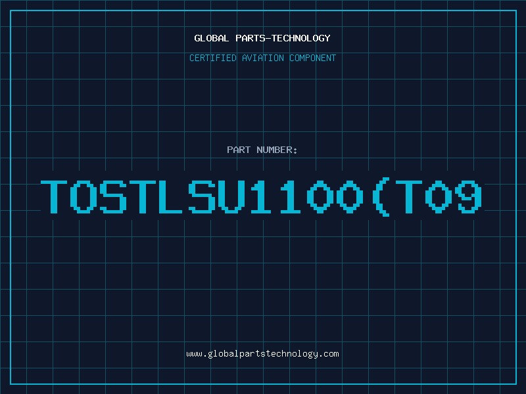
Task: Click the PART NUMBER: label
Action: click(x=262, y=150)
